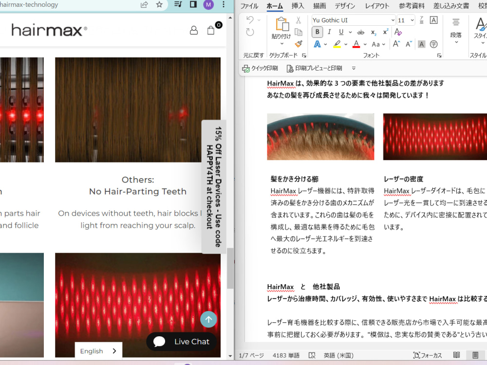Click the yellow text highlight color button

tap(337, 44)
